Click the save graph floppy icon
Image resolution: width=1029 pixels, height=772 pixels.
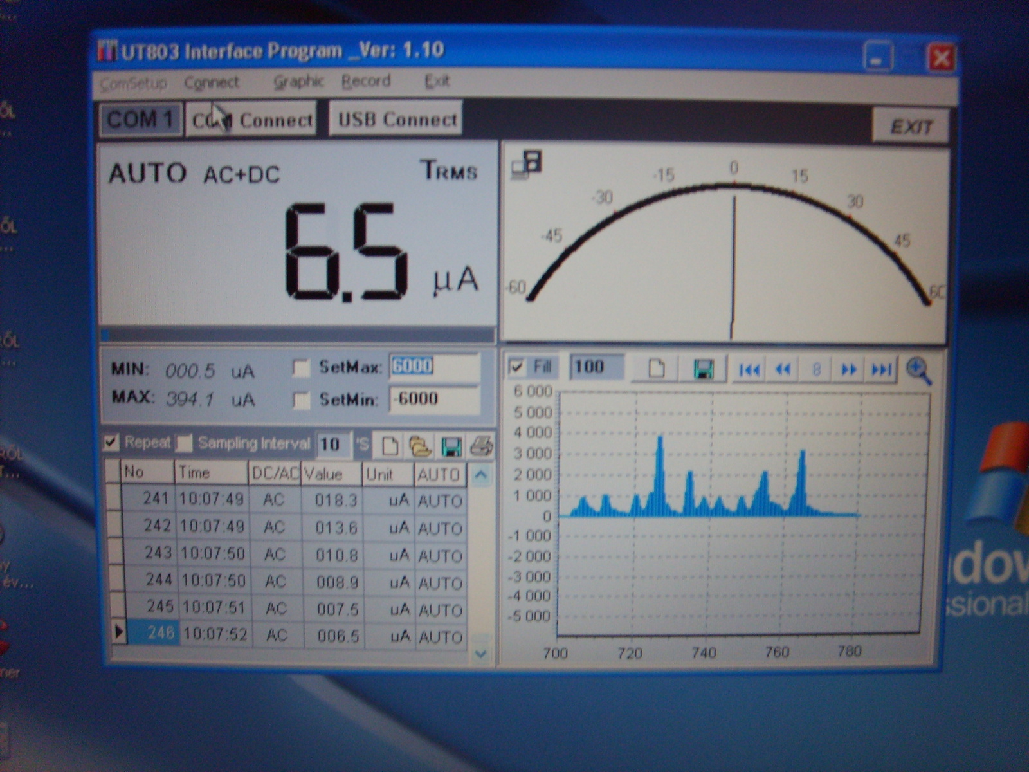tap(704, 369)
